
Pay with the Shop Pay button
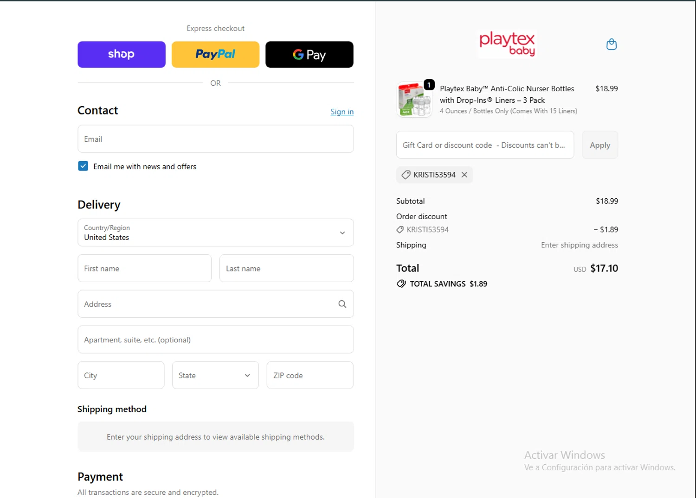122,55
